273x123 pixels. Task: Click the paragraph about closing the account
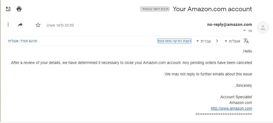(x=131, y=63)
